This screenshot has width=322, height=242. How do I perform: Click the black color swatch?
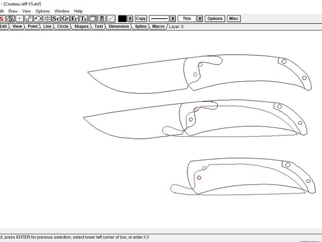122,18
